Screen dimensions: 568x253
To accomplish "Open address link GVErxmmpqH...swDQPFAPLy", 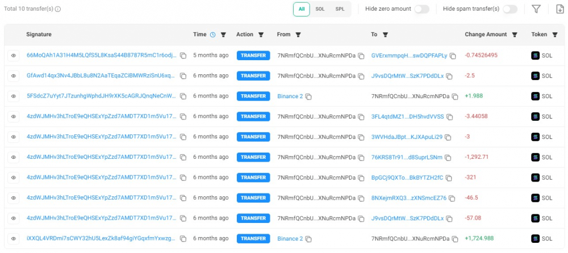I will tap(409, 56).
